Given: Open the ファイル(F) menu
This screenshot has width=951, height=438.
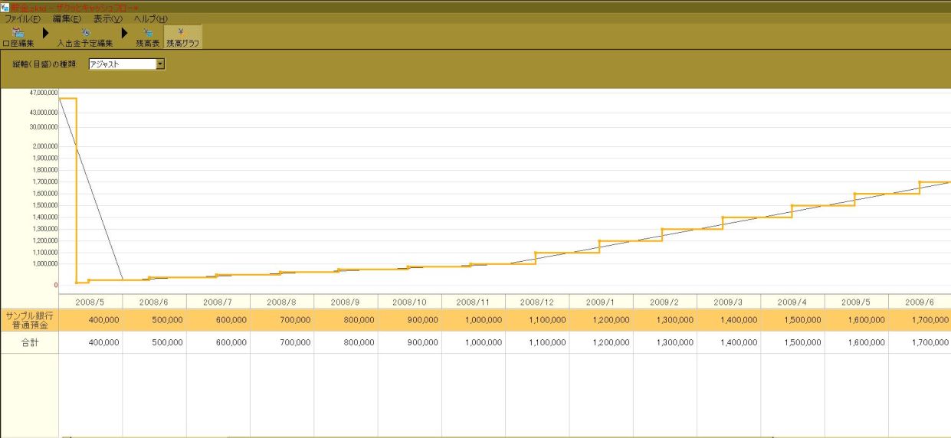Looking at the screenshot, I should 22,18.
